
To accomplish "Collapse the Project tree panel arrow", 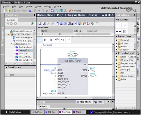I will (x=34, y=15).
